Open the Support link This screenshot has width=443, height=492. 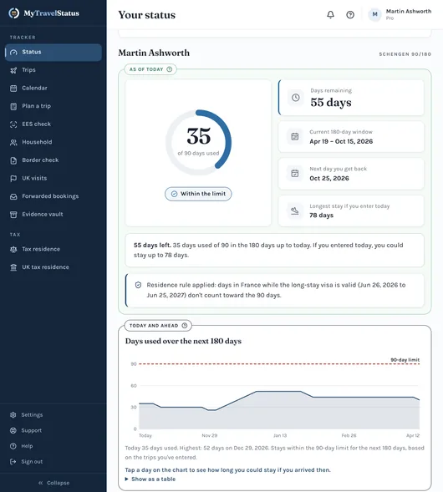pos(32,430)
